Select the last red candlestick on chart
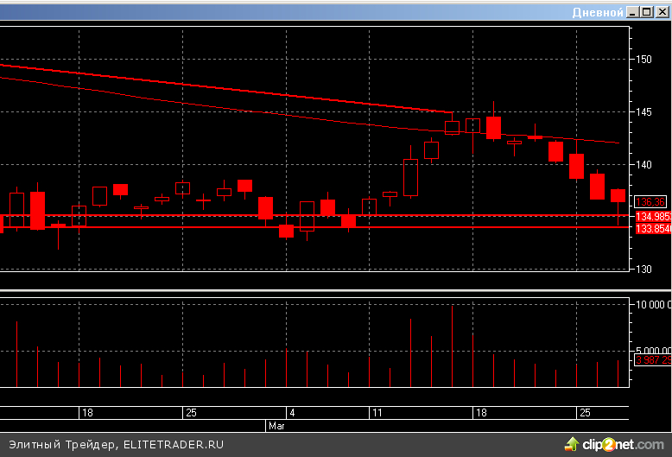Viewport: 672px width, 457px height. tap(618, 195)
